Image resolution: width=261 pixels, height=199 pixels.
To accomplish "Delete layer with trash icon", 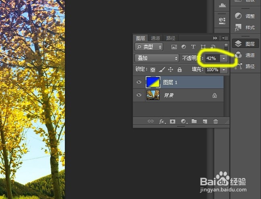I will pos(215,121).
